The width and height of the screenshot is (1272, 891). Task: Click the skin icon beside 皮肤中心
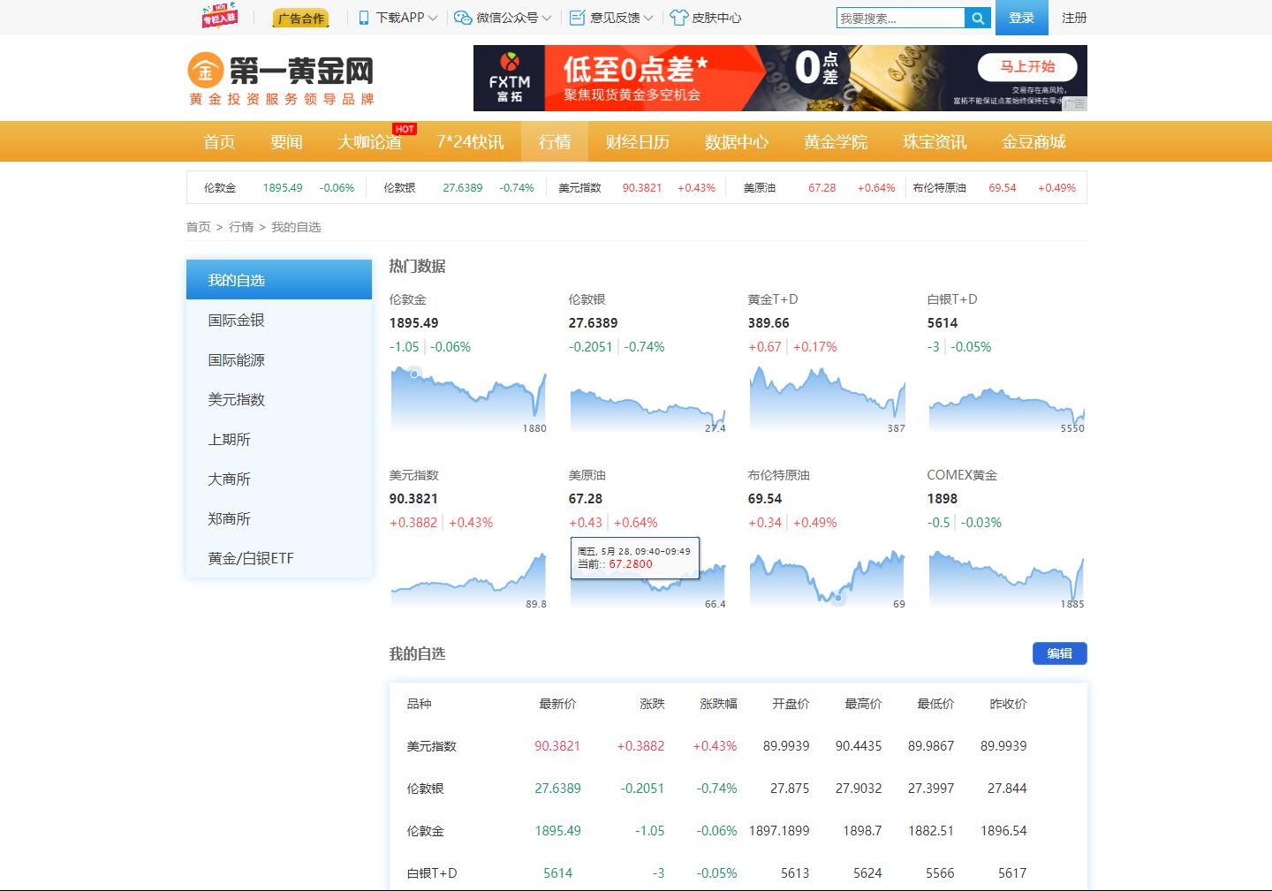click(x=677, y=17)
